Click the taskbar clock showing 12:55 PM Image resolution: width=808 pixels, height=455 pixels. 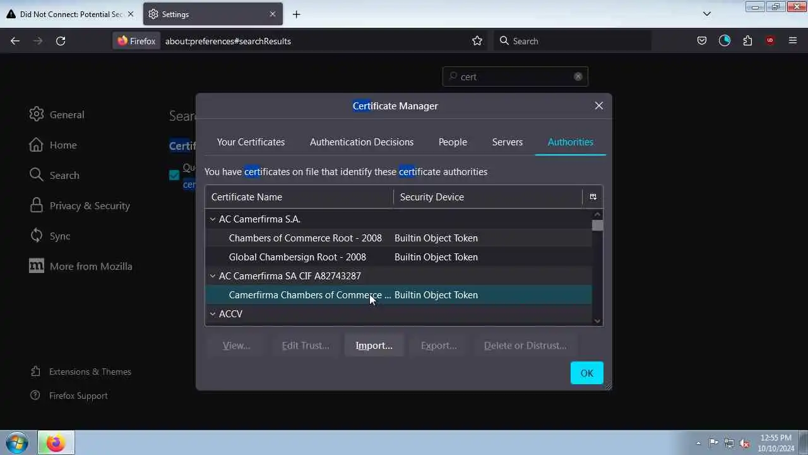pyautogui.click(x=776, y=443)
